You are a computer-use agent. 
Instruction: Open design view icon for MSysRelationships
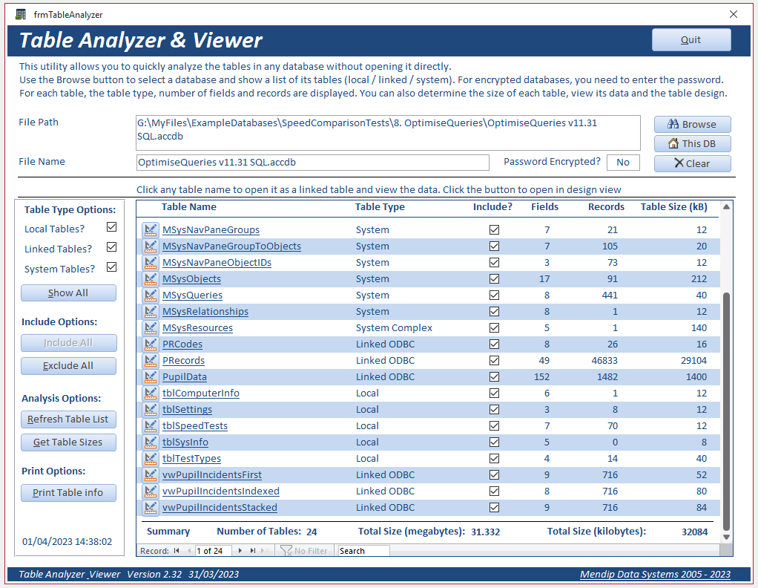point(151,312)
